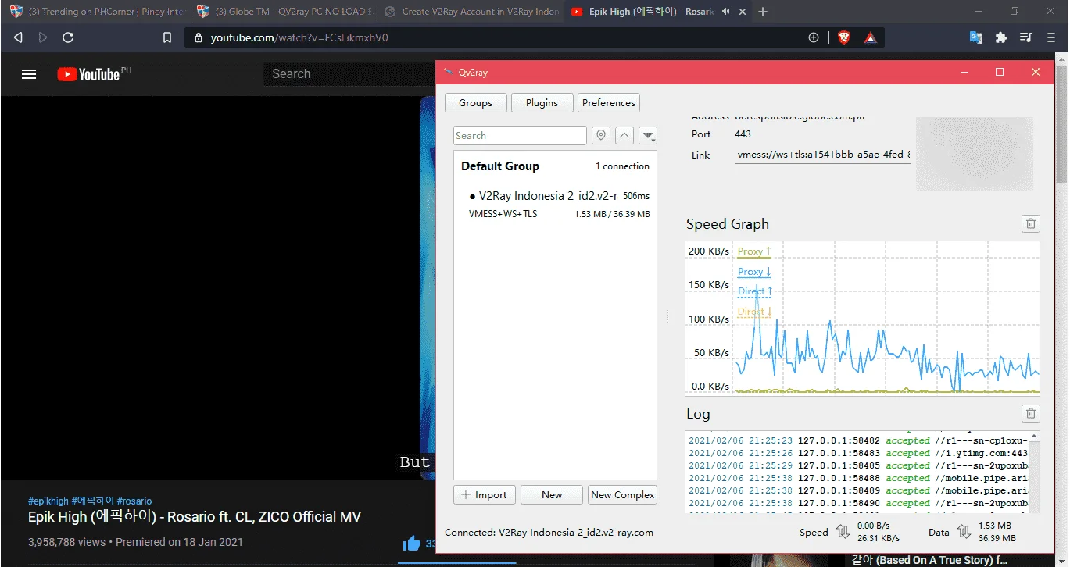1070x567 pixels.
Task: Click the #epikhigh hashtag link
Action: [48, 501]
